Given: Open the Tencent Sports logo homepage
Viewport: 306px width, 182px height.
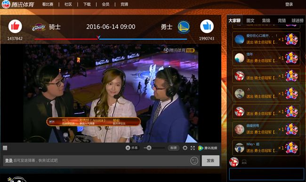Looking at the screenshot, I should pos(18,4).
